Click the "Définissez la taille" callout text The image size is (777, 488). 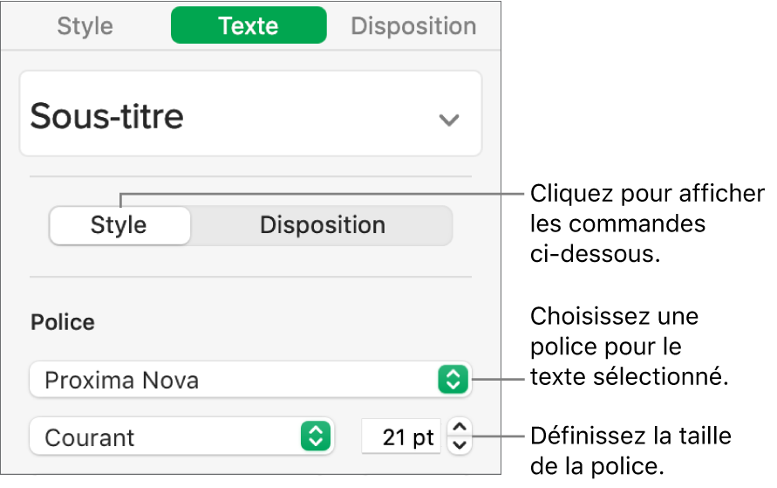628,435
